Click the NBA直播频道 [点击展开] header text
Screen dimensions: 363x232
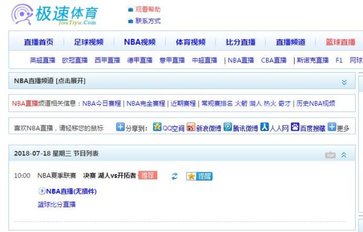50,81
